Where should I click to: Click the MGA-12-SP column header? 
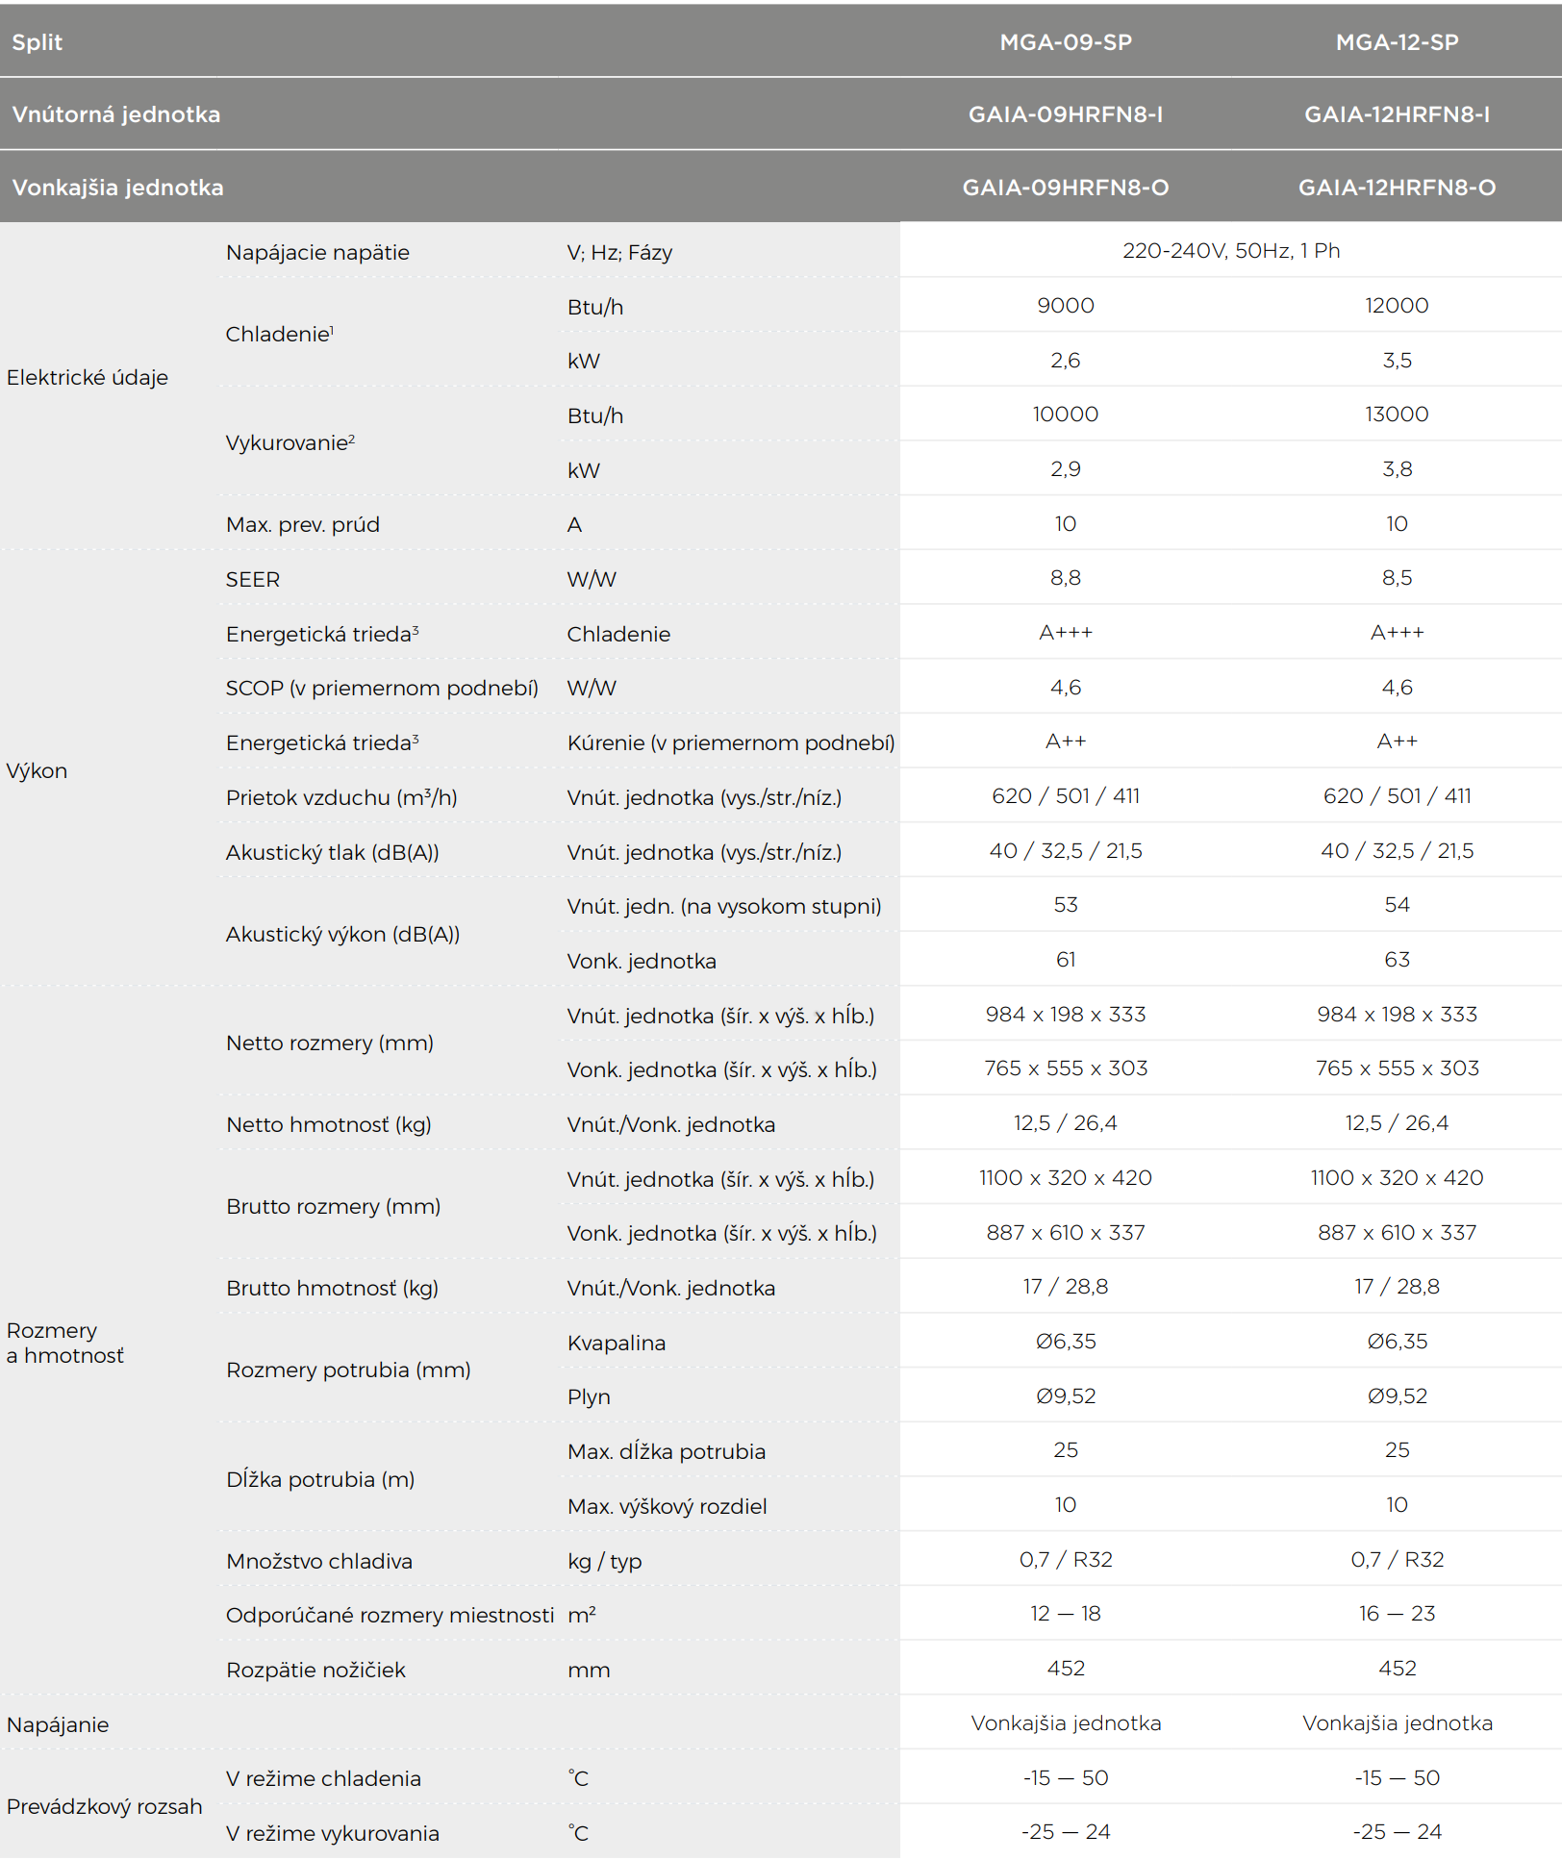[1397, 42]
